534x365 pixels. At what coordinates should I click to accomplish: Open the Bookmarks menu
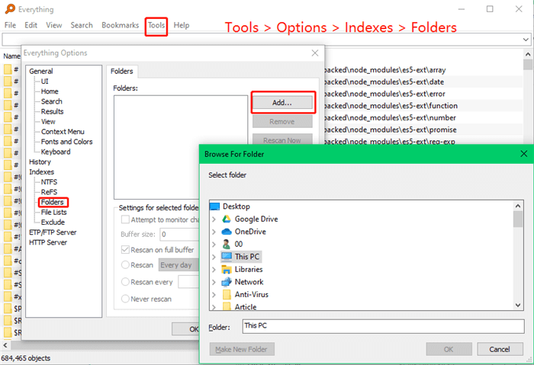[x=121, y=25]
